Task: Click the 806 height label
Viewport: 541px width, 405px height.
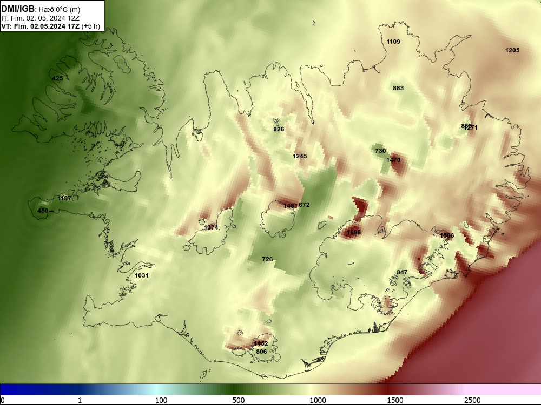Action: [261, 352]
